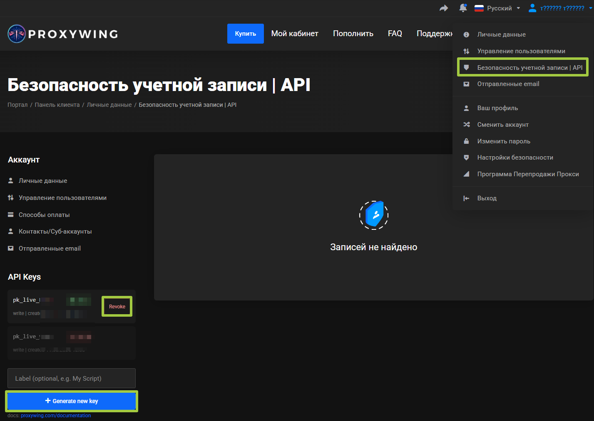The height and width of the screenshot is (421, 594).
Task: Click the first pk_live key text
Action: [26, 300]
